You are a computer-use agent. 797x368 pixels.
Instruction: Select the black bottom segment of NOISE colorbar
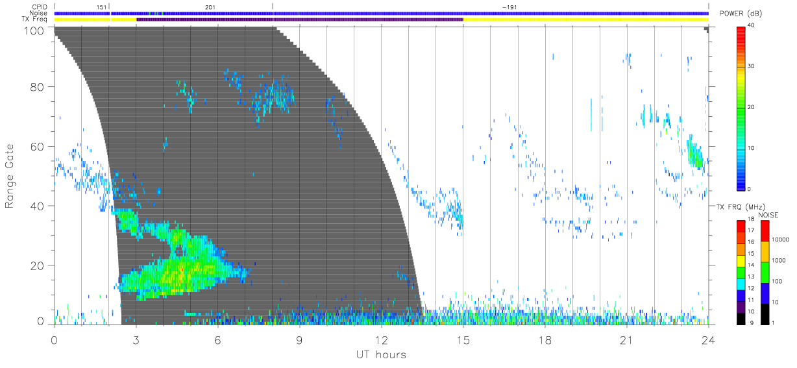click(x=765, y=313)
